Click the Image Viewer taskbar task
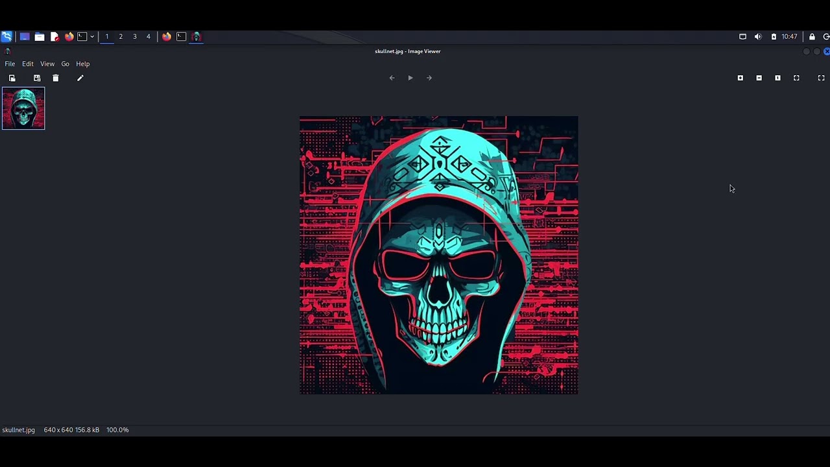The height and width of the screenshot is (467, 830). click(x=196, y=36)
